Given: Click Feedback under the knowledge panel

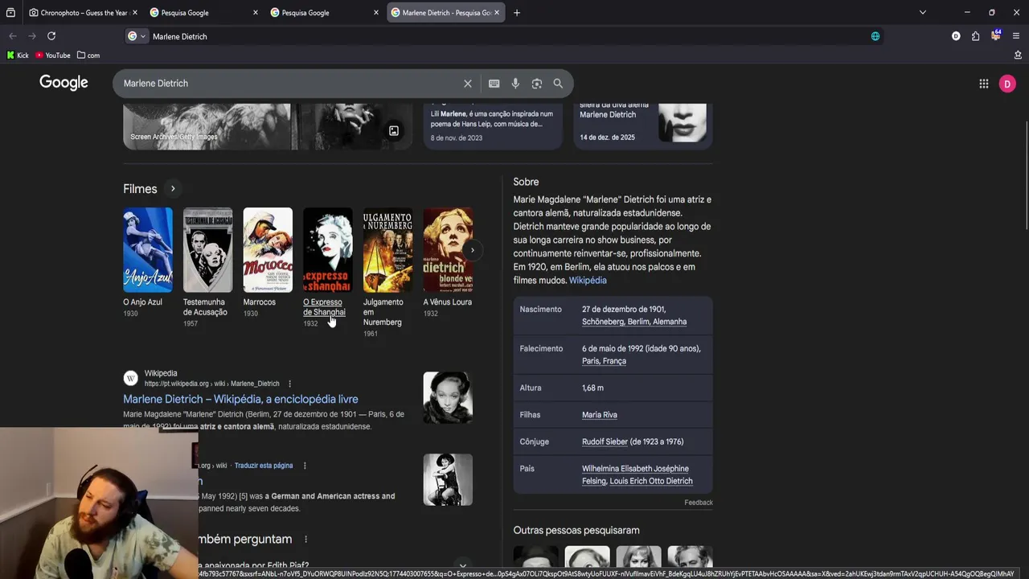Looking at the screenshot, I should pyautogui.click(x=699, y=503).
